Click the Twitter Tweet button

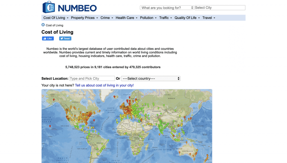[x=65, y=39]
